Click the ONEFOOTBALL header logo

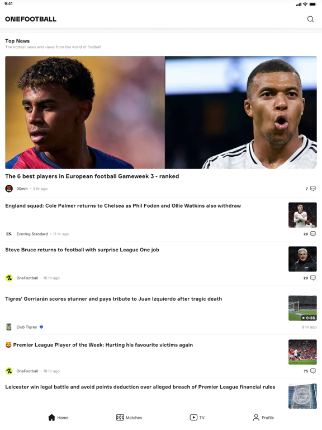(31, 19)
